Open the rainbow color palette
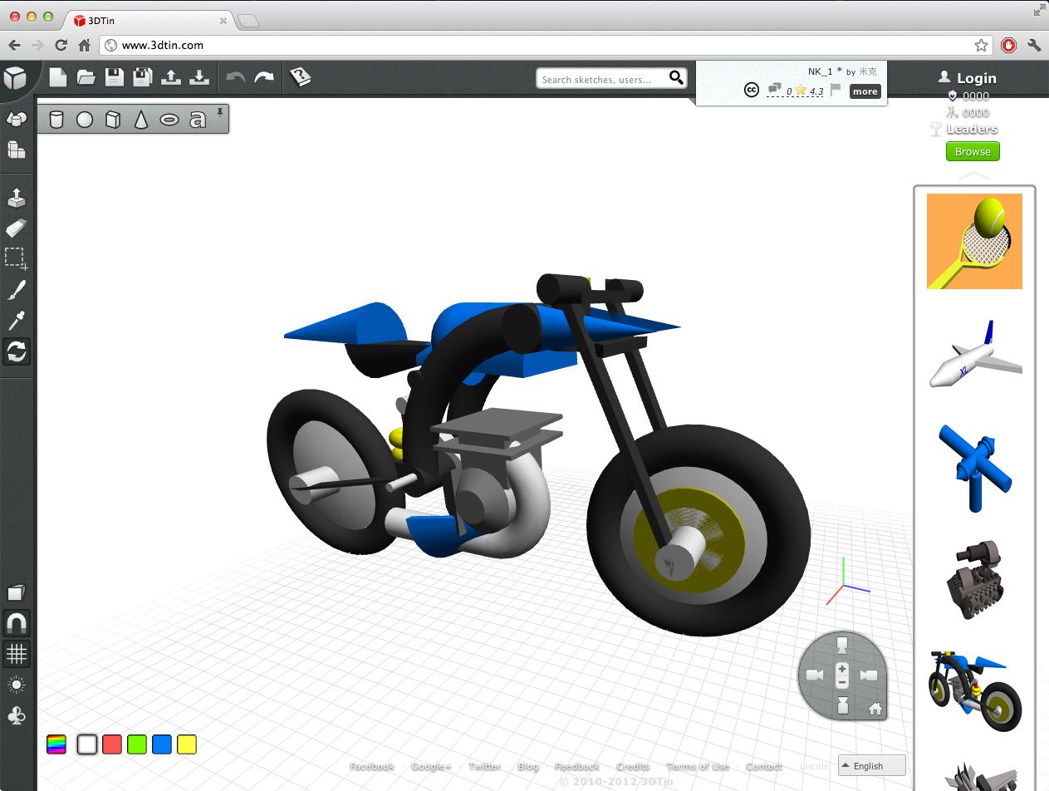 click(x=56, y=744)
